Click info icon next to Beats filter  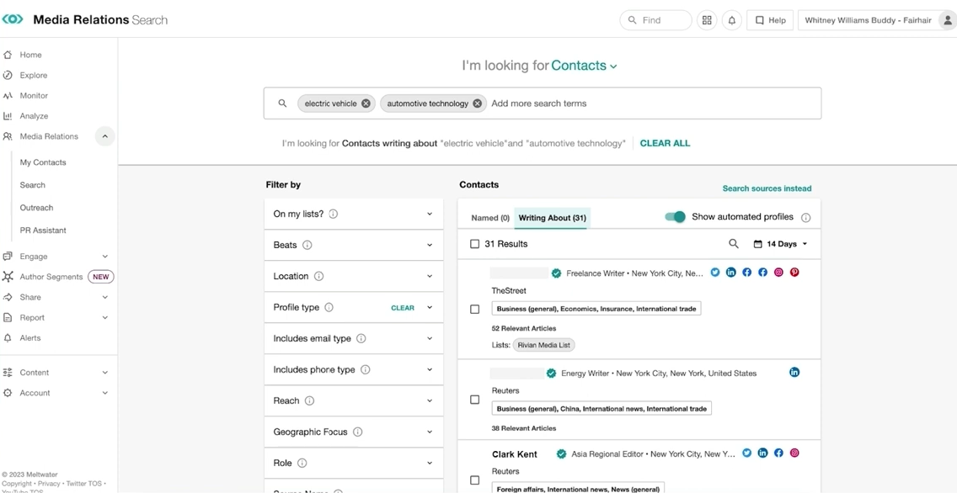(x=307, y=245)
